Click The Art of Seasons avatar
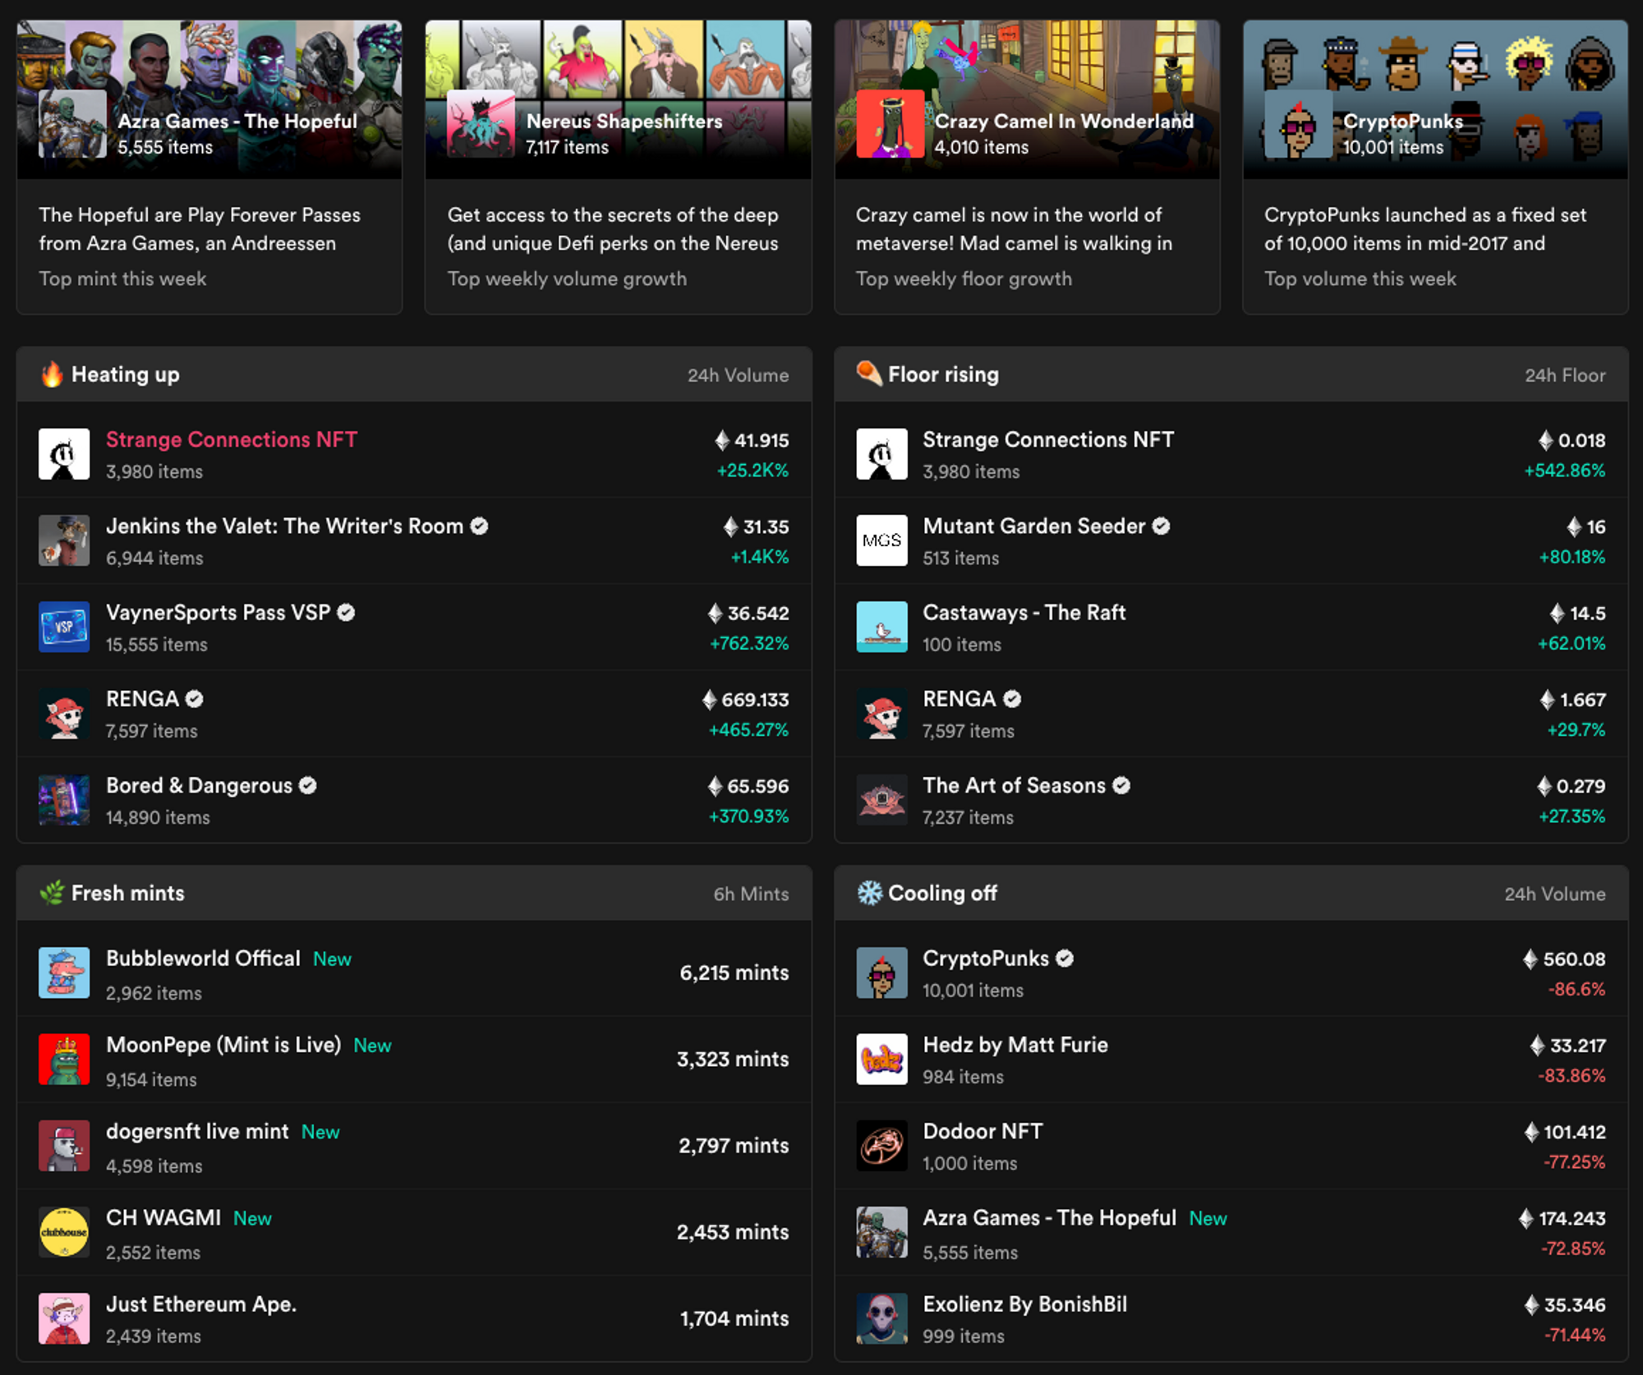Viewport: 1643px width, 1375px height. [881, 799]
